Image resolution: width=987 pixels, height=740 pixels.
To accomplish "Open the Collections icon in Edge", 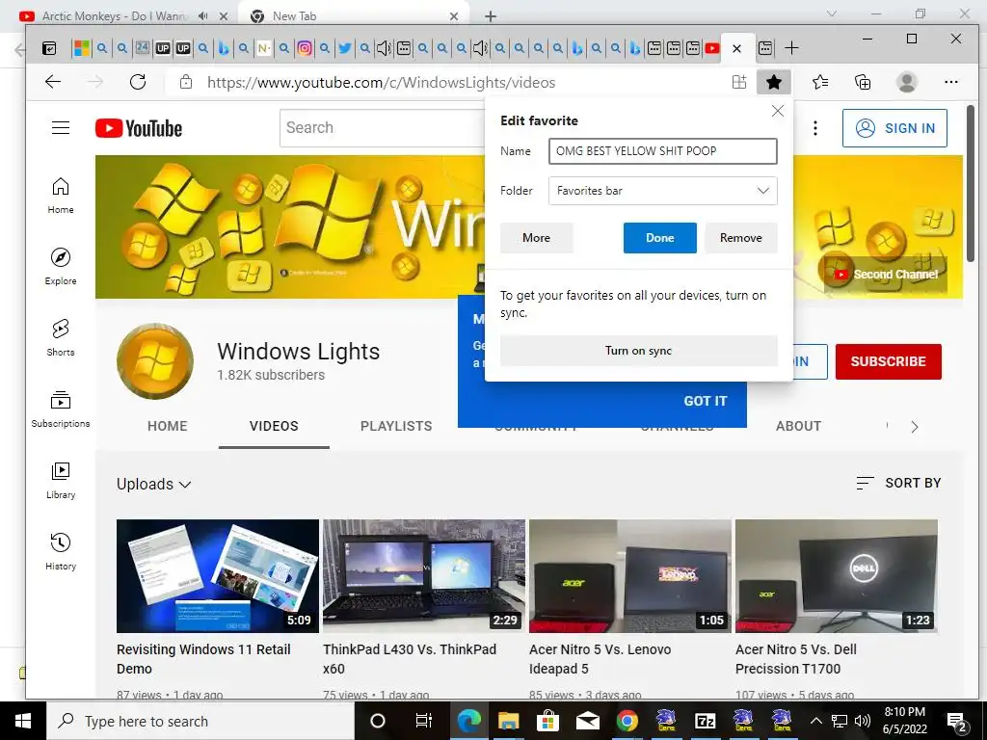I will coord(863,82).
